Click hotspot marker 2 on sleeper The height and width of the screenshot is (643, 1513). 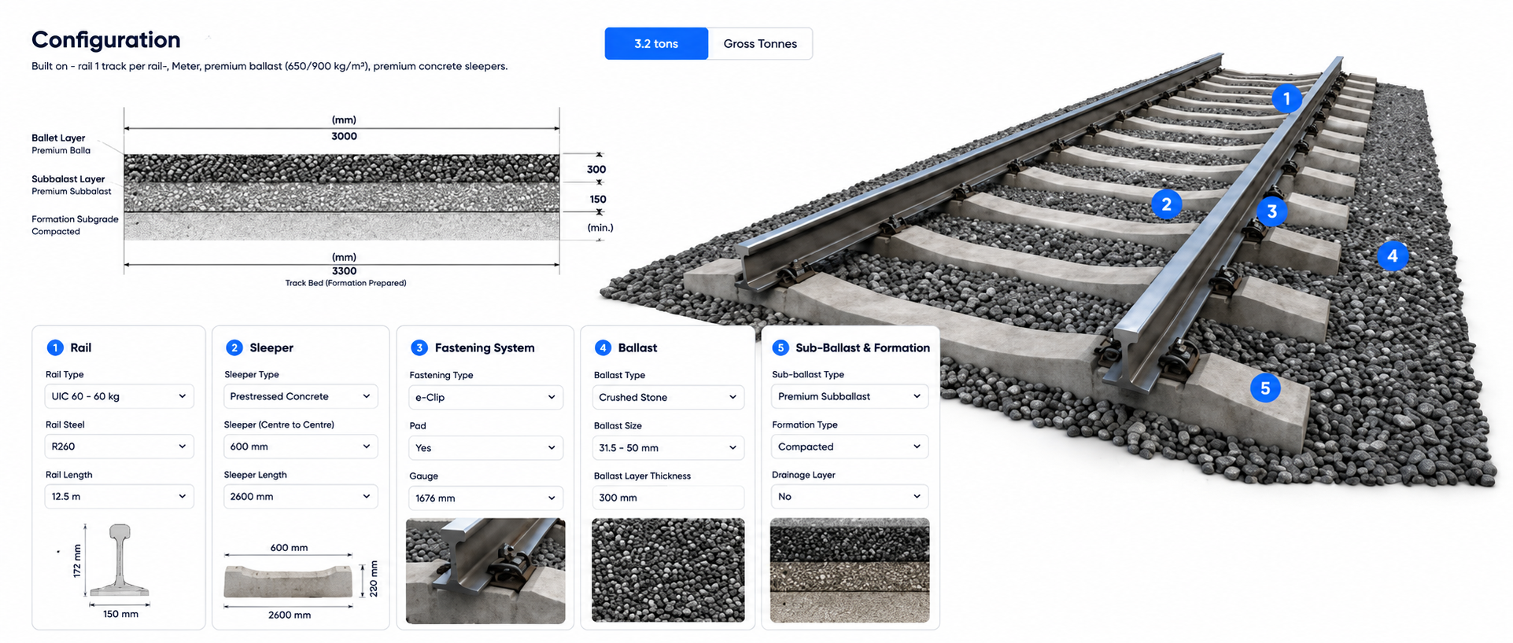tap(1166, 204)
